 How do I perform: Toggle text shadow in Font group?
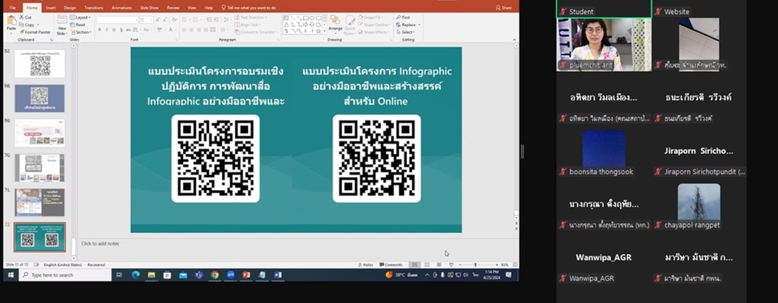pos(121,30)
